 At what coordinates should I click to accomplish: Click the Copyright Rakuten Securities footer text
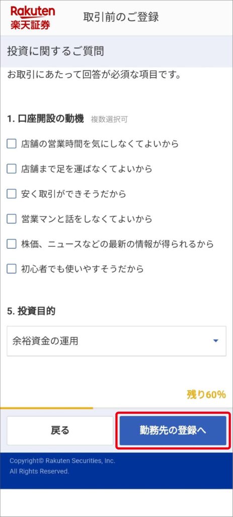(x=62, y=466)
